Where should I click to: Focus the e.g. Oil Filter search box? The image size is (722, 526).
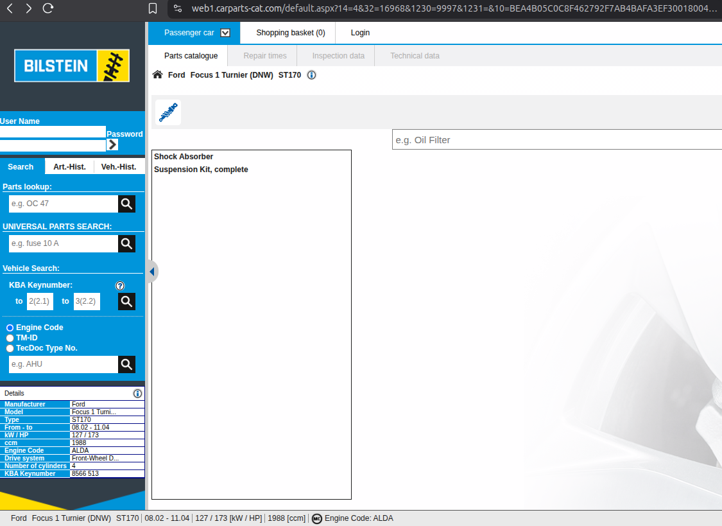tap(557, 139)
